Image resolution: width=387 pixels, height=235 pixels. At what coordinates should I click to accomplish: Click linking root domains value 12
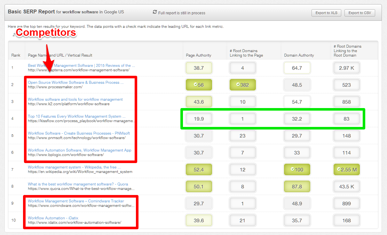(x=242, y=170)
